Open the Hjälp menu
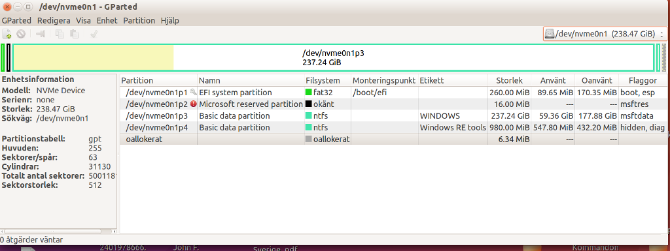 (170, 20)
